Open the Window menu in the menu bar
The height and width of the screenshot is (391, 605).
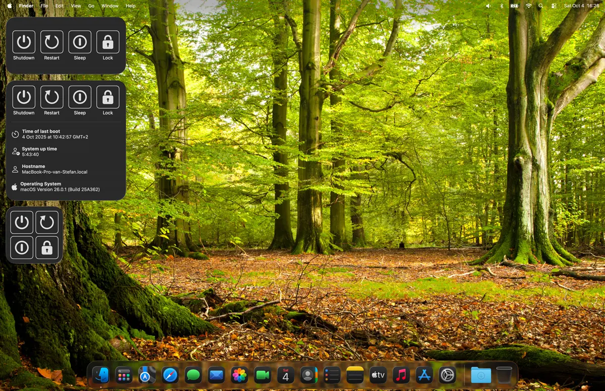click(110, 6)
